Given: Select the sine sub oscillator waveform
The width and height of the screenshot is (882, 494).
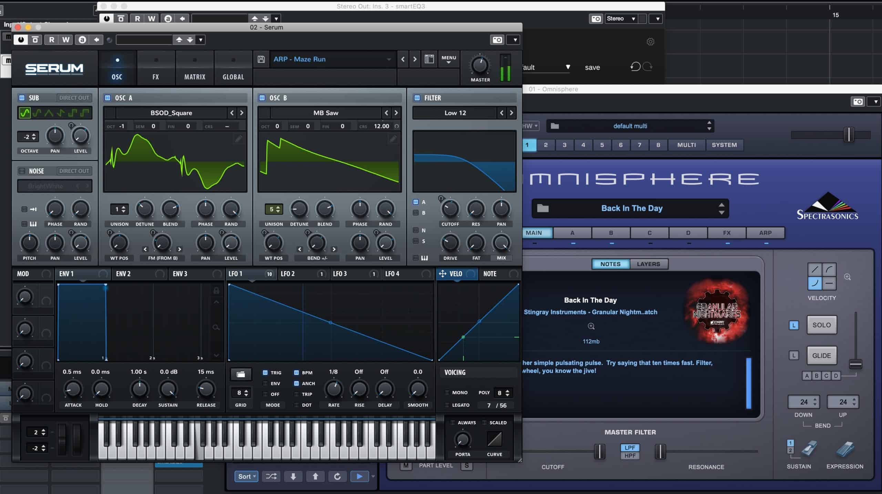Looking at the screenshot, I should [24, 112].
